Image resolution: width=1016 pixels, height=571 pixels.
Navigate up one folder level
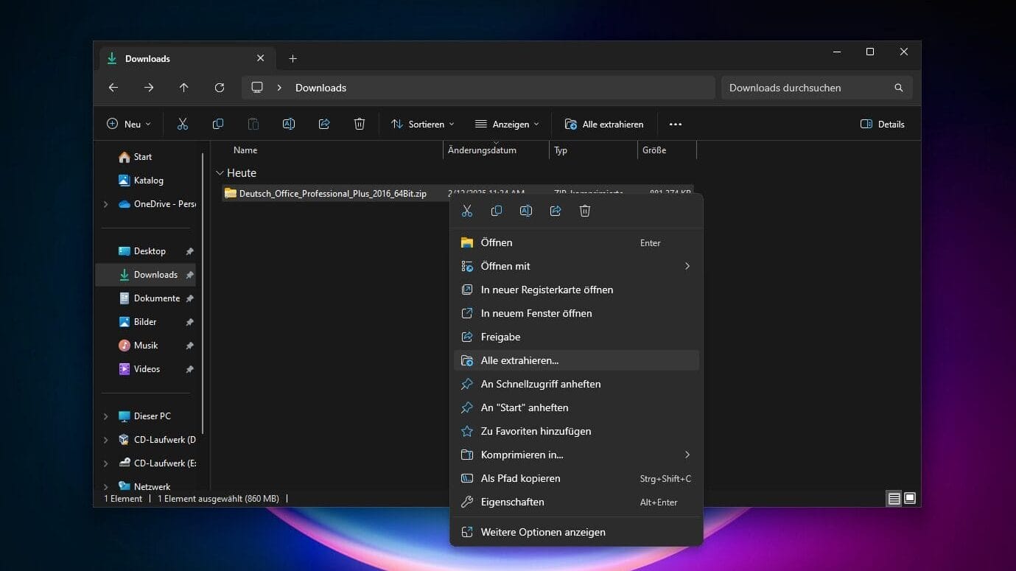point(184,88)
